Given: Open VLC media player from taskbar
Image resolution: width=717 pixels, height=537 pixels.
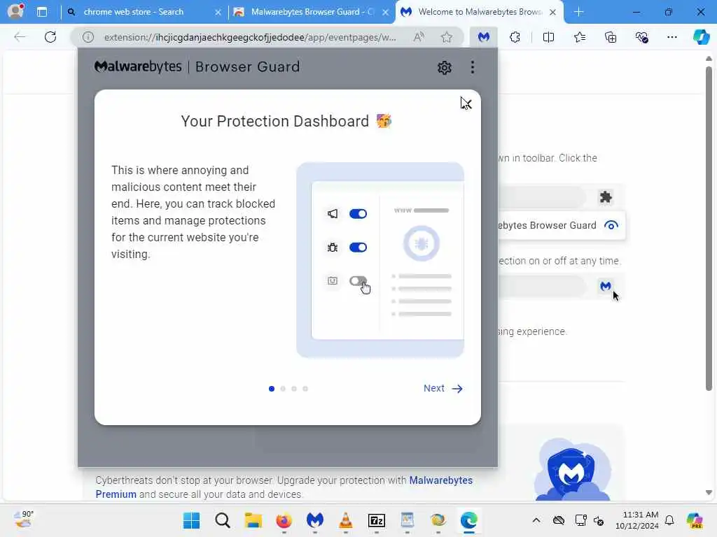Looking at the screenshot, I should [346, 520].
